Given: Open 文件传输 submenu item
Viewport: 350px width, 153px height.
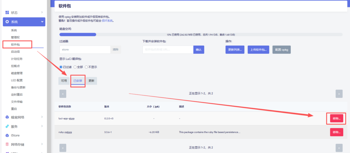Looking at the screenshot, I should point(17,102).
